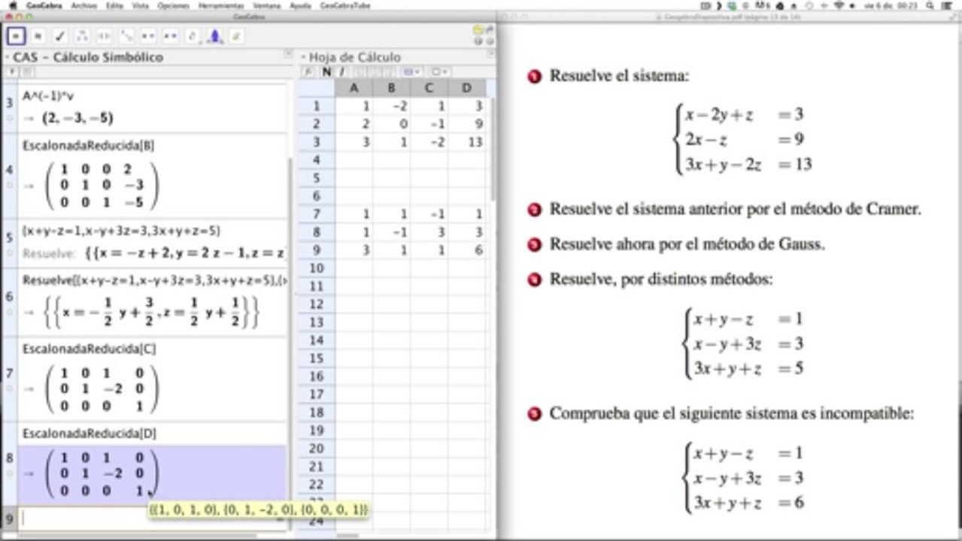962x541 pixels.
Task: Select spreadsheet column B header
Action: (x=392, y=89)
